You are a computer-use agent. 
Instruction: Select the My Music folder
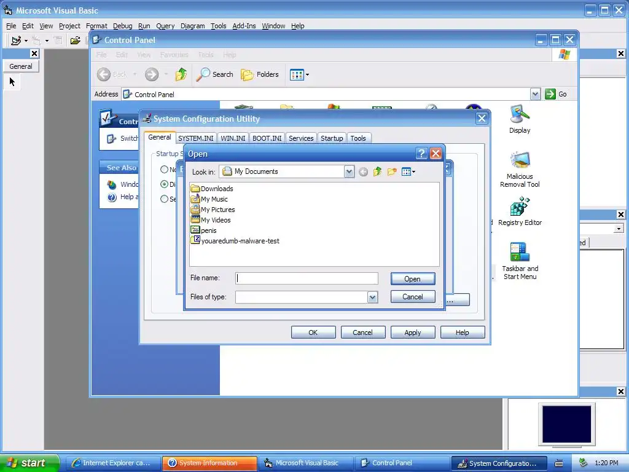point(209,199)
